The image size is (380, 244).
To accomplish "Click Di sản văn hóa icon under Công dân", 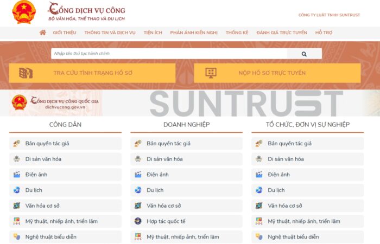I will pyautogui.click(x=17, y=159).
